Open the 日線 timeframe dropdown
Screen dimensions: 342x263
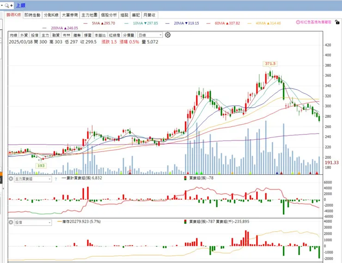coord(150,35)
